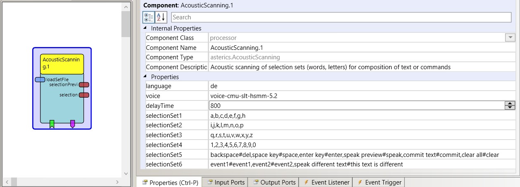520x187 pixels.
Task: Open the Component Class dropdown
Action: point(510,38)
